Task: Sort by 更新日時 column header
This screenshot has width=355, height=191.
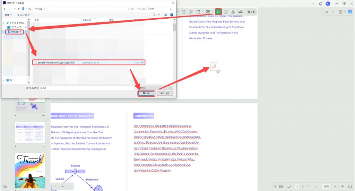Action: 87,20
